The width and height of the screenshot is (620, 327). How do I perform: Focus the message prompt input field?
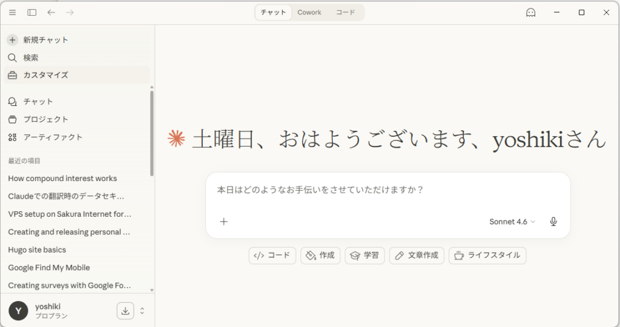pyautogui.click(x=387, y=190)
